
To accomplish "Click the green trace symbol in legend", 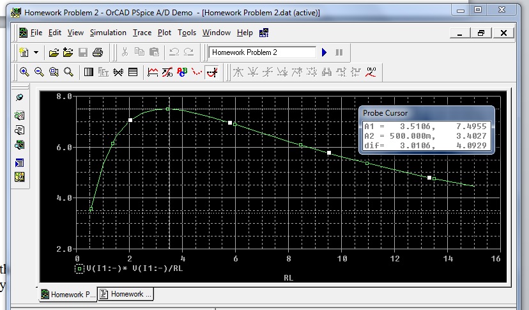I will point(79,269).
